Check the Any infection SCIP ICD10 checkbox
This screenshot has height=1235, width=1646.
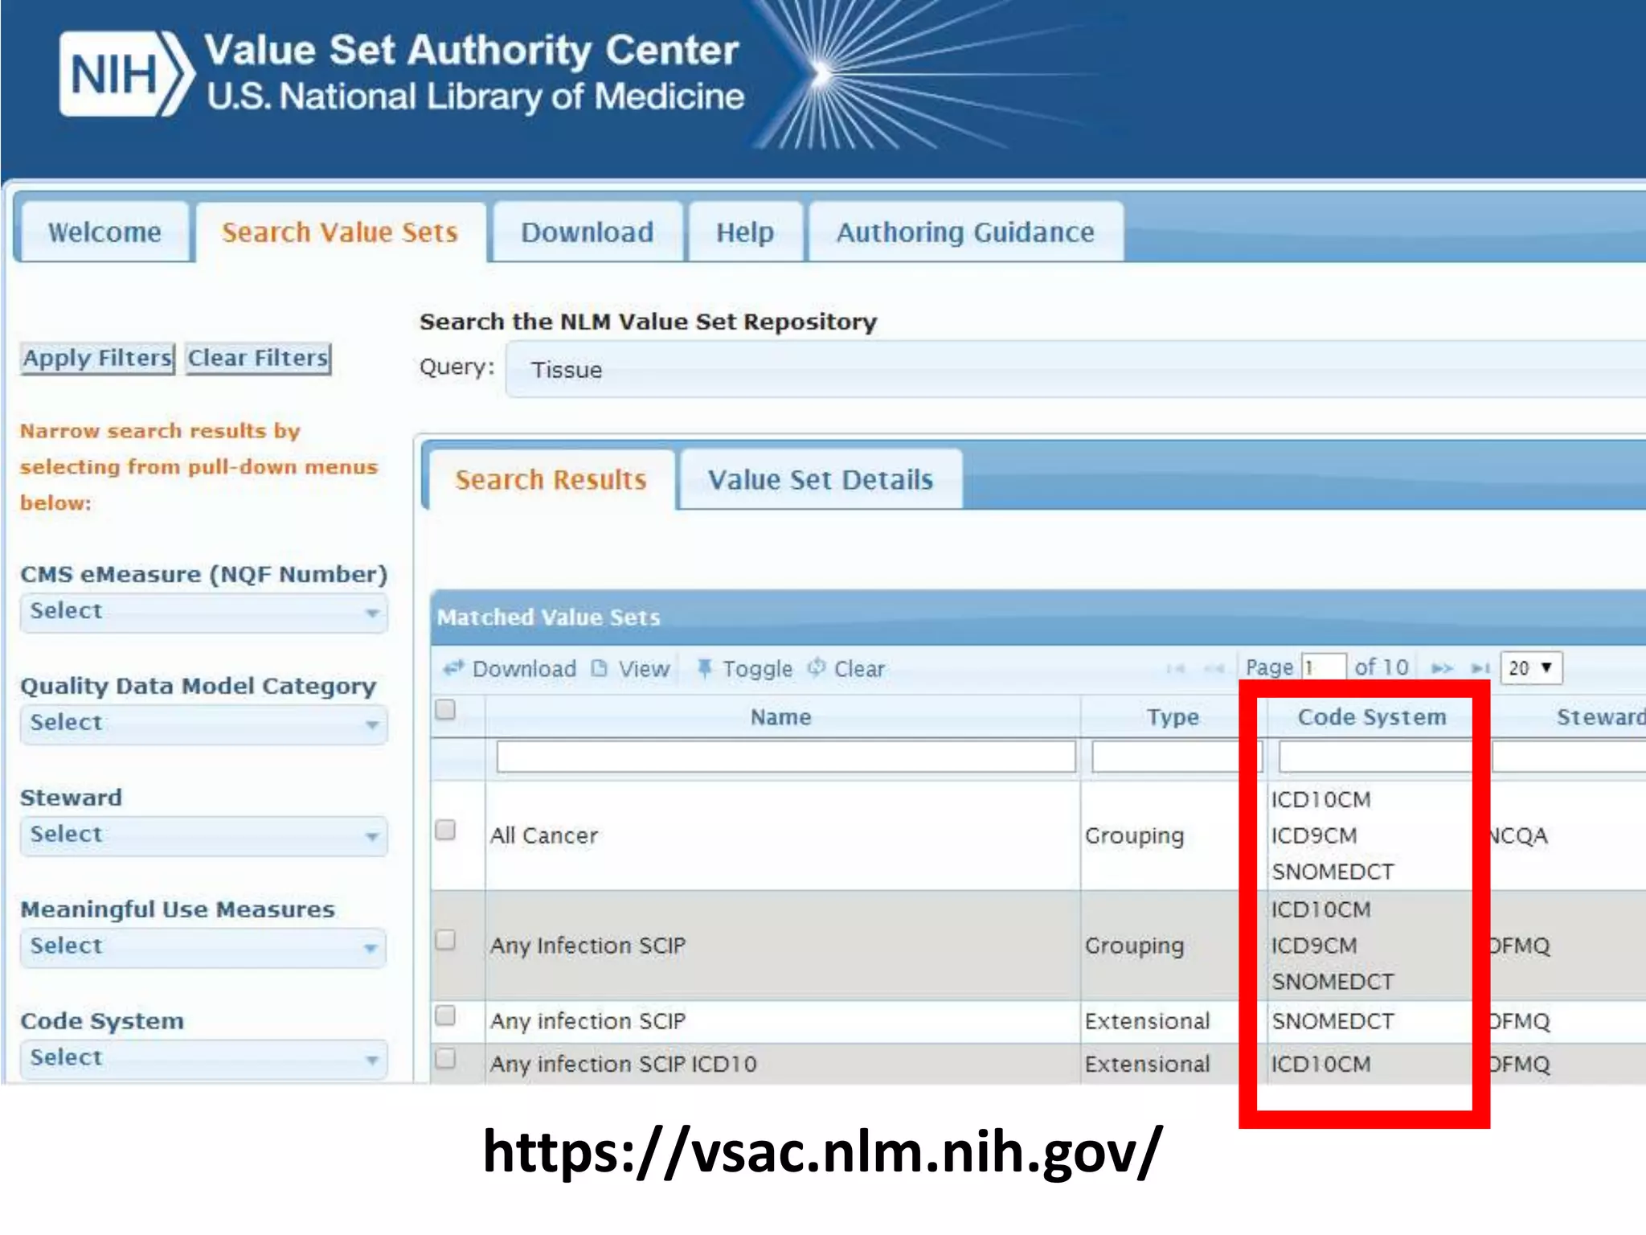tap(445, 1059)
